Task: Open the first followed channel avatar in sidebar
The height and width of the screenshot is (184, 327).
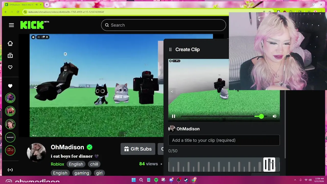Action: click(10, 98)
